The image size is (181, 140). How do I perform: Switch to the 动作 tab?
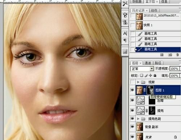click(154, 10)
